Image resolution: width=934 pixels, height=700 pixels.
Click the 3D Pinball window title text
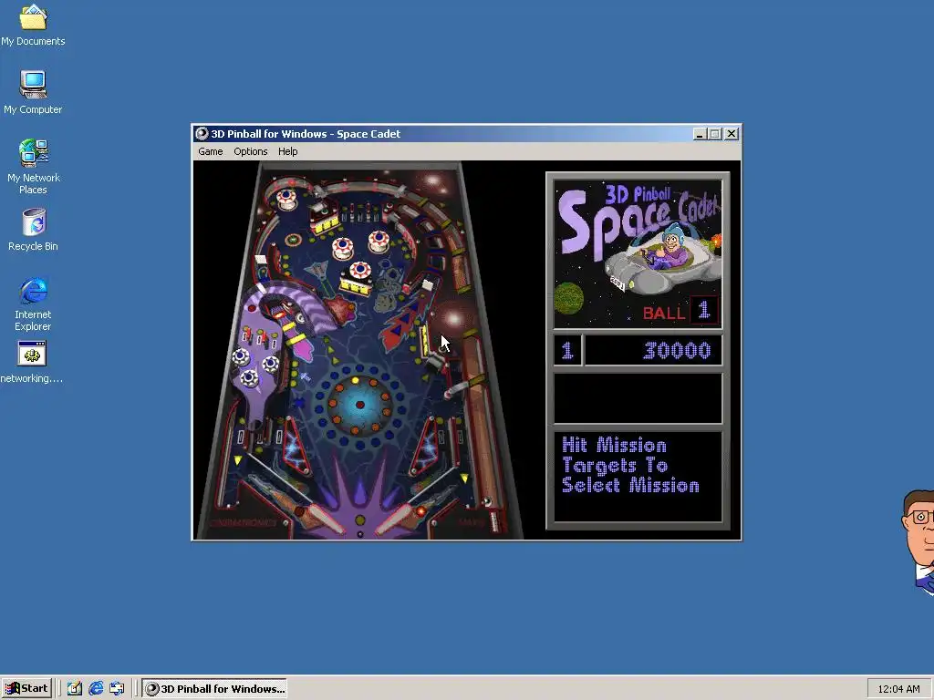pyautogui.click(x=306, y=134)
